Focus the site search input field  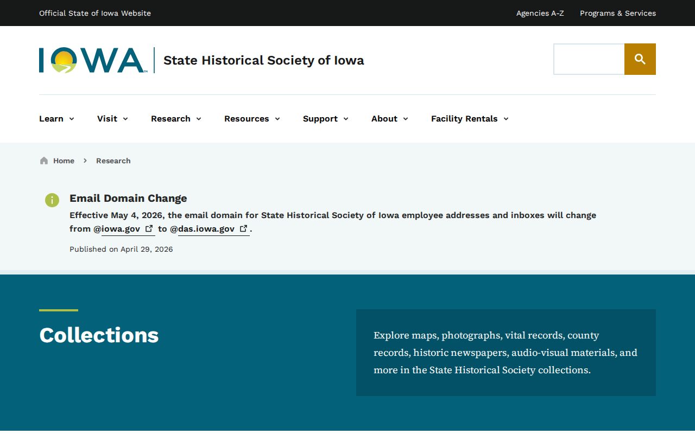click(589, 59)
